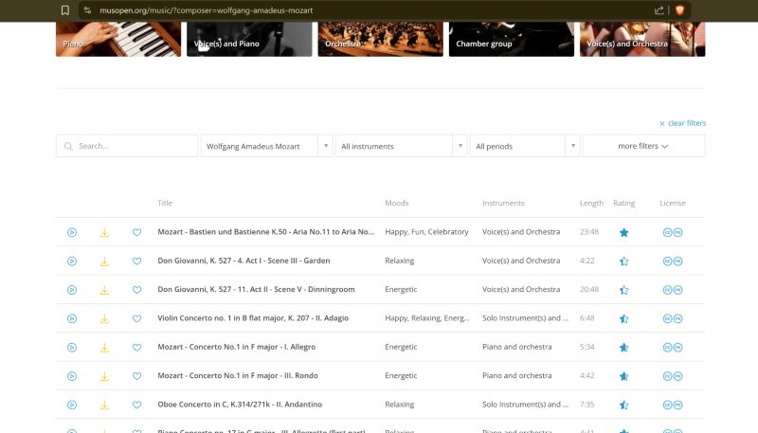
Task: Favorite Concerto No.1 I. Allegro heart
Action: [x=136, y=348]
